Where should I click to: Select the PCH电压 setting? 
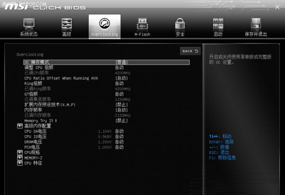[x=32, y=147]
